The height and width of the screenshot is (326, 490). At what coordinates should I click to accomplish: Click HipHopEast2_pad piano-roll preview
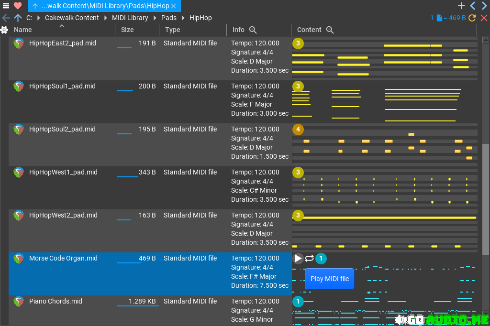385,59
